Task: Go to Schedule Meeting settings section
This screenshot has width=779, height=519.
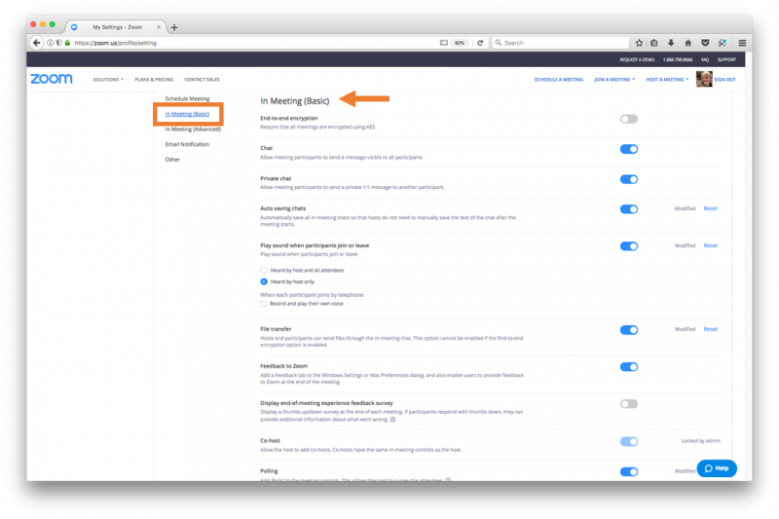Action: coord(187,98)
